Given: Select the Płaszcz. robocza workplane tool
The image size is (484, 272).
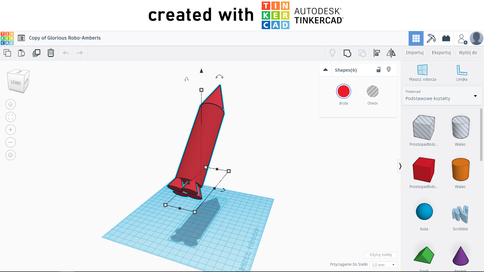Looking at the screenshot, I should (423, 73).
